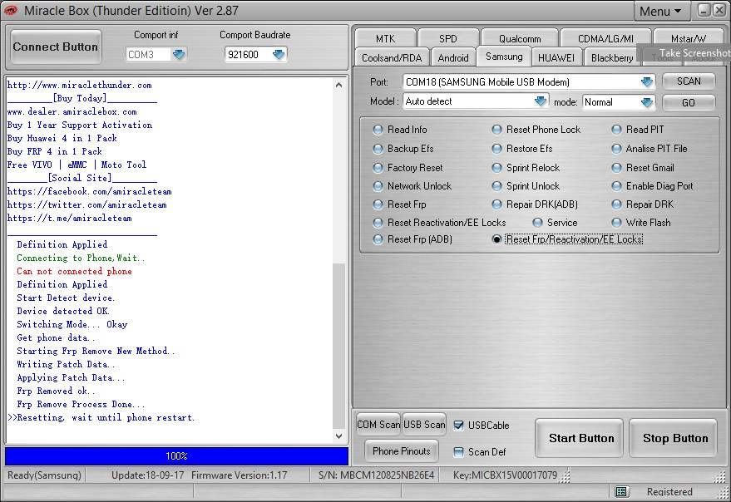Click the log panel scrollbar thumb

[x=339, y=346]
